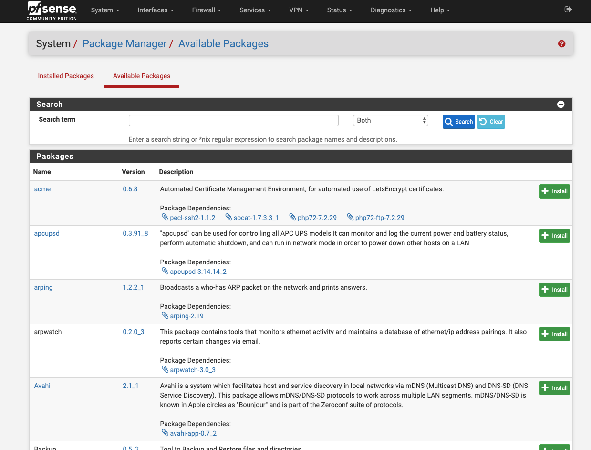This screenshot has height=450, width=591.
Task: Click arping version 1.2.2_1 link
Action: 134,287
